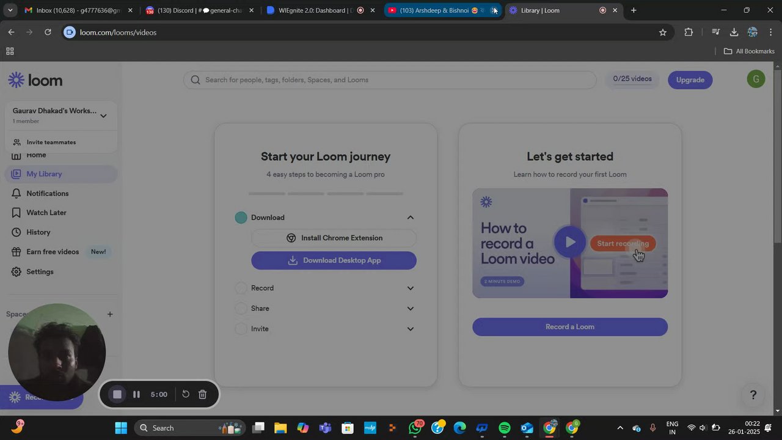
Task: Collapse the Download step chevron
Action: pyautogui.click(x=411, y=218)
